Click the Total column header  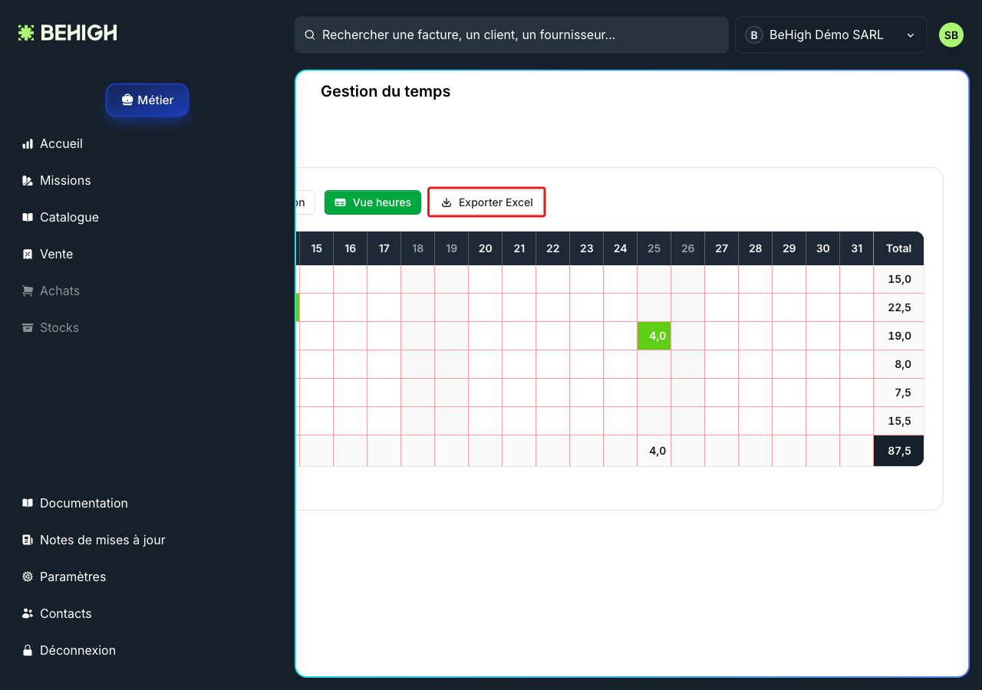(x=898, y=248)
